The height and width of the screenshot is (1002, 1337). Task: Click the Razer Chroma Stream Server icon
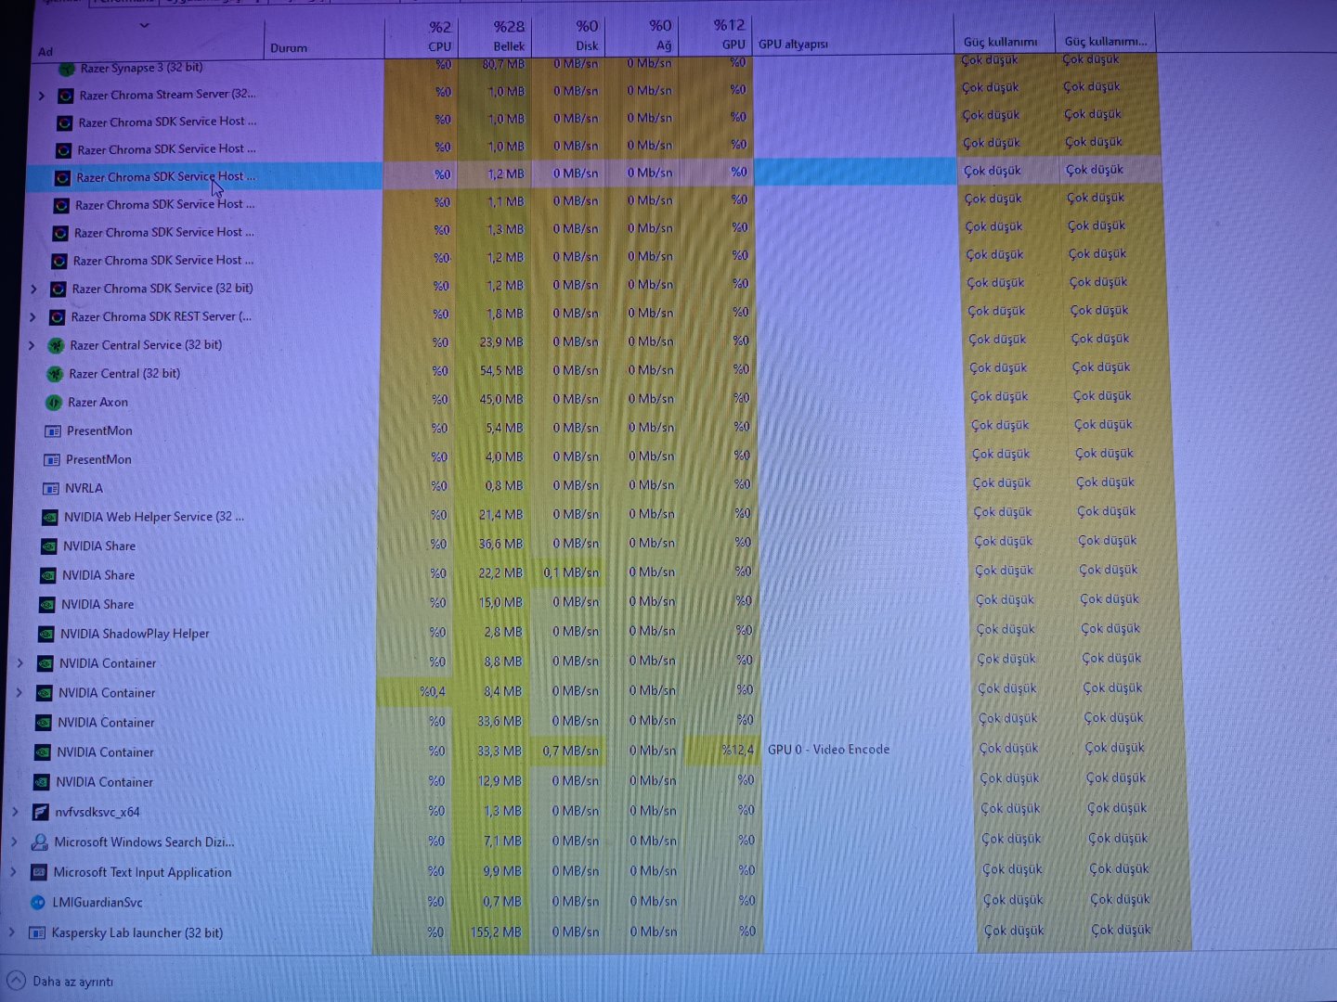click(x=66, y=96)
